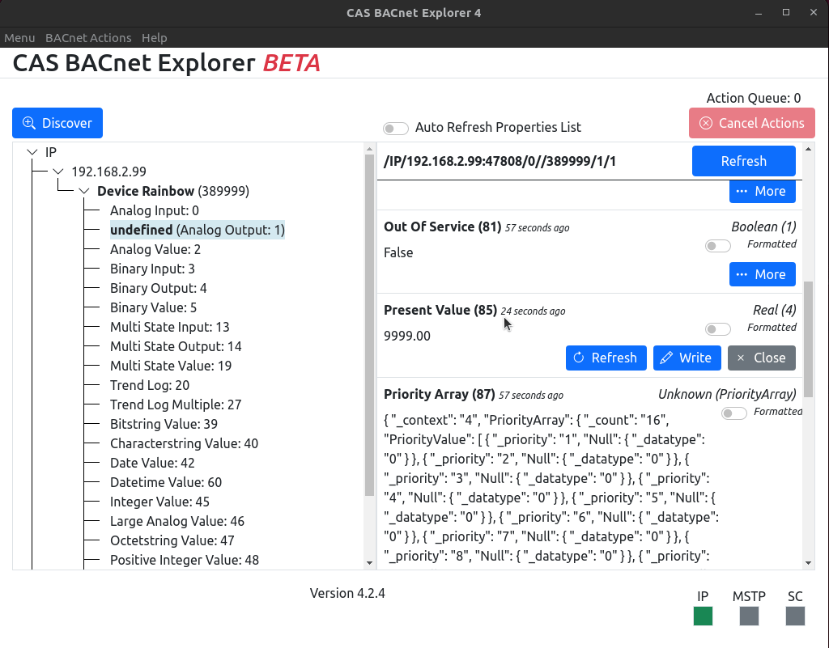The width and height of the screenshot is (829, 648).
Task: Click the pencil icon on Write
Action: (666, 358)
